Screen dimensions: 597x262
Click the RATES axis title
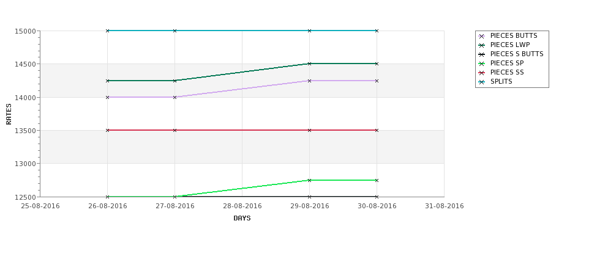point(9,114)
